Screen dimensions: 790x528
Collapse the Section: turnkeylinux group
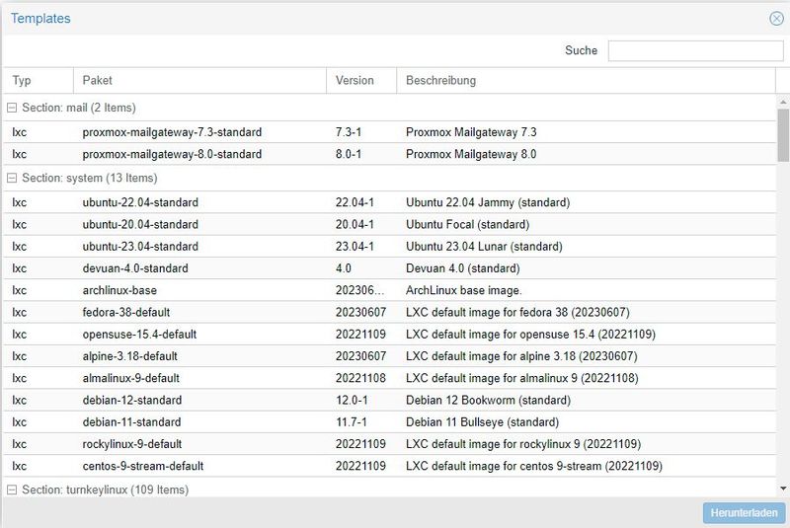(x=12, y=490)
